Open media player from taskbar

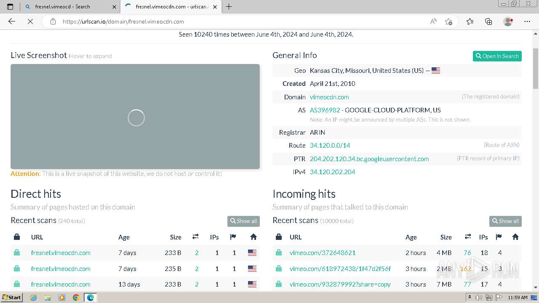pos(62,298)
